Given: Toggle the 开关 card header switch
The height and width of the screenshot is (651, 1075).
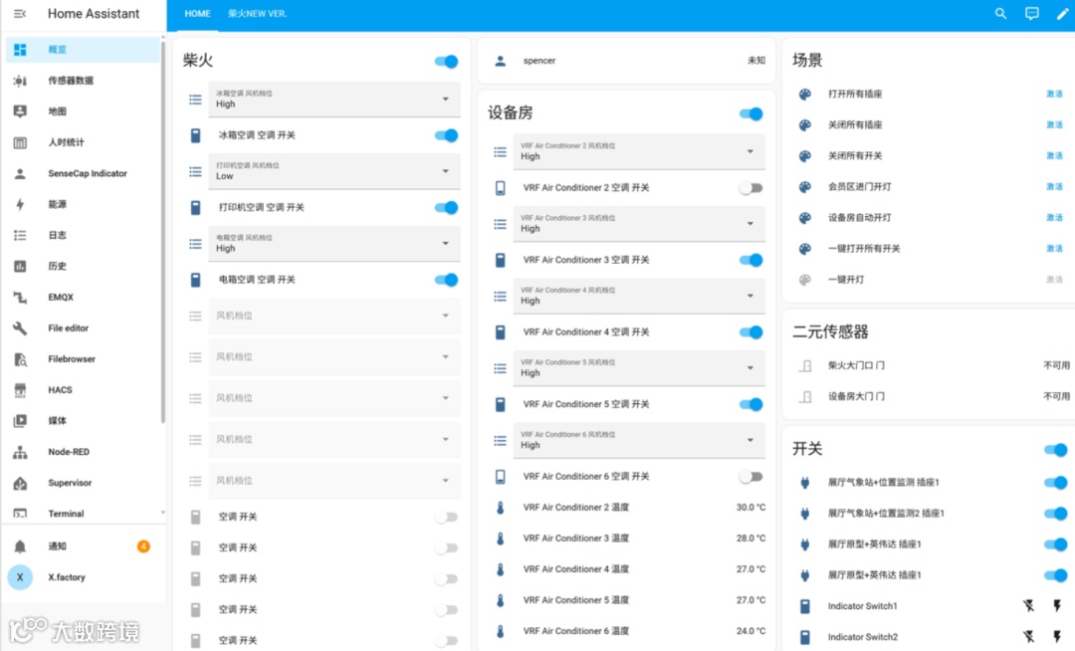Looking at the screenshot, I should 1056,450.
